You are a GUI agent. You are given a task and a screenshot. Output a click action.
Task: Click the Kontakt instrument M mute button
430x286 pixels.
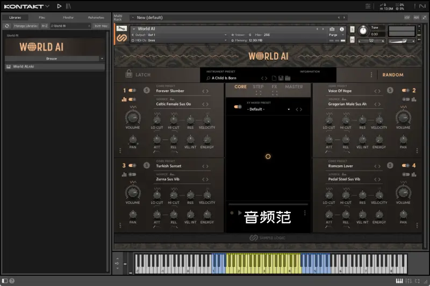click(352, 40)
